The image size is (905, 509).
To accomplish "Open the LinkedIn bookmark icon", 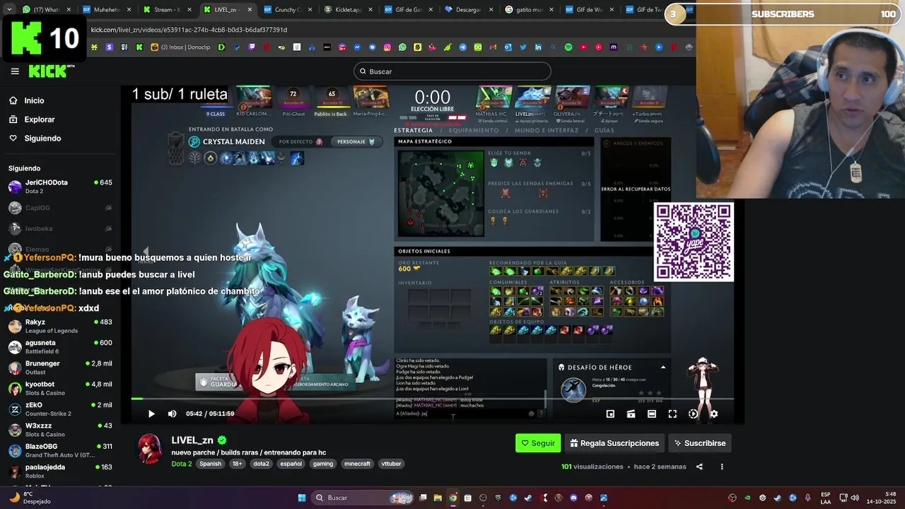I will (538, 47).
